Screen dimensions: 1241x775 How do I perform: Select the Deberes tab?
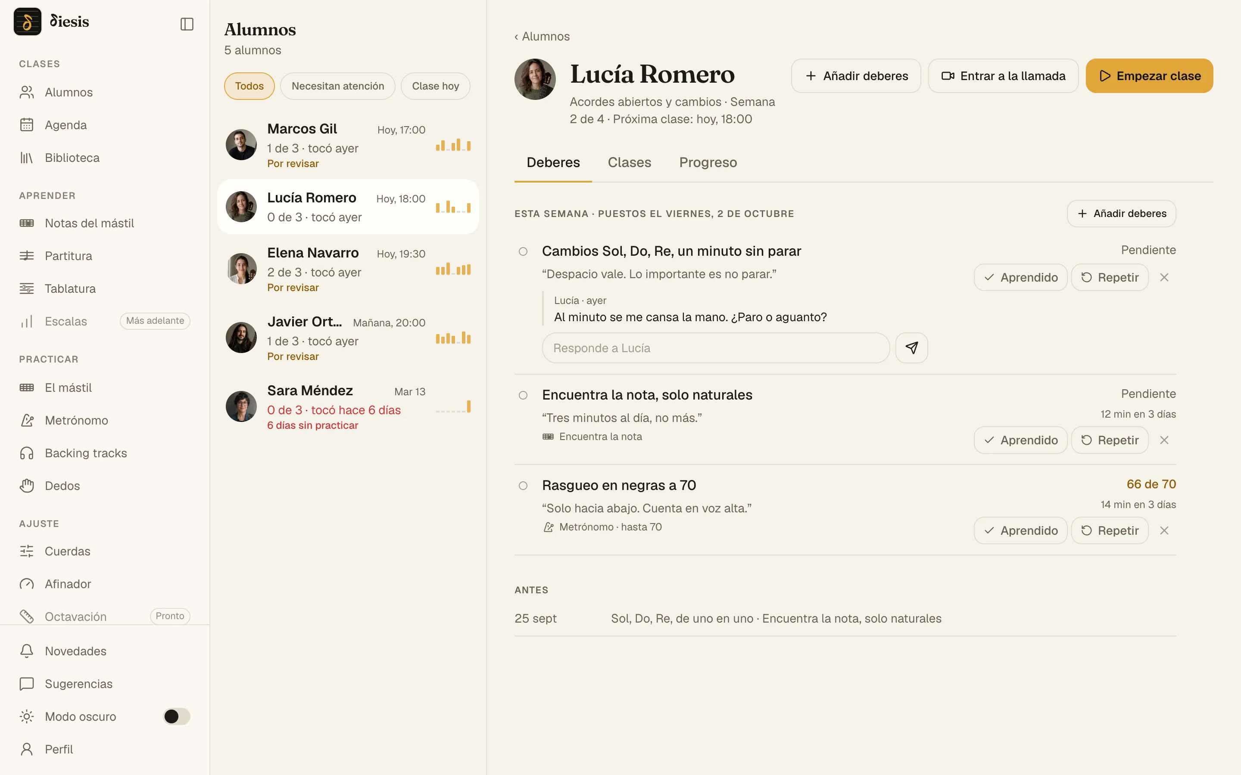click(553, 162)
